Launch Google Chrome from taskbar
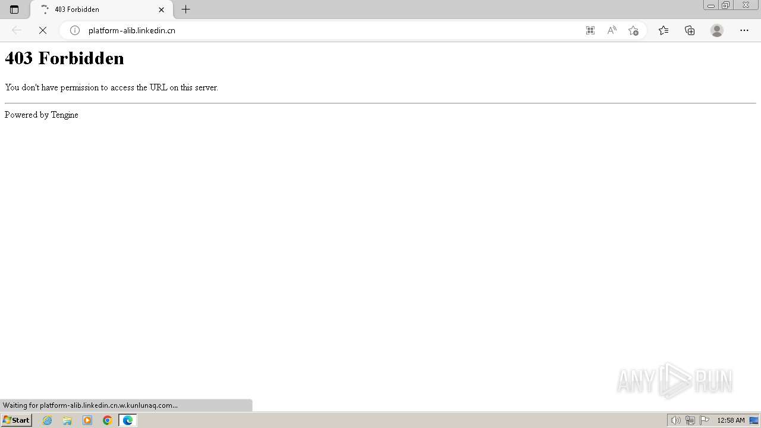This screenshot has width=761, height=428. (108, 420)
